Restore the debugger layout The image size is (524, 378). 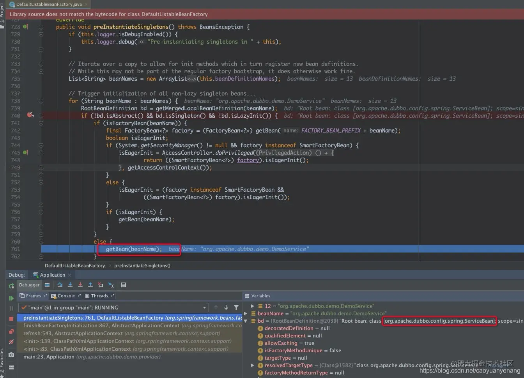tap(11, 367)
